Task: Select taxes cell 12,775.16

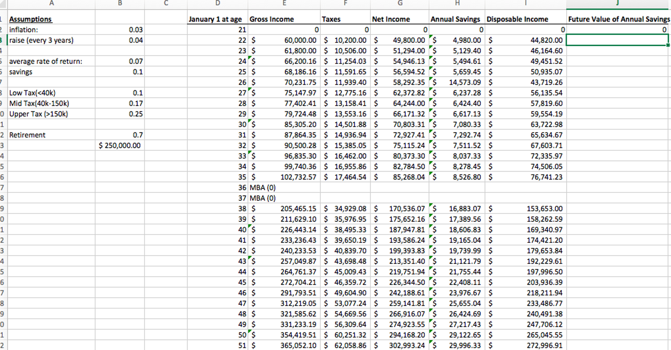Action: pos(345,93)
